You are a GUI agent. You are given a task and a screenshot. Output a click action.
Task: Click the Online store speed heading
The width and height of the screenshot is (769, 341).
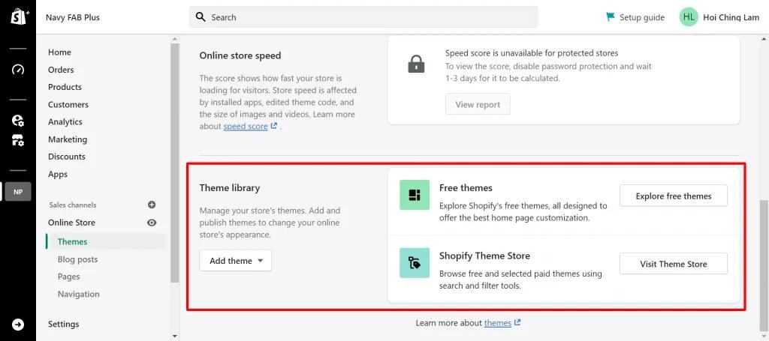point(240,55)
